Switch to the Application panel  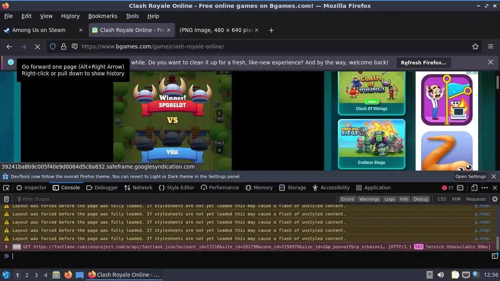373,188
